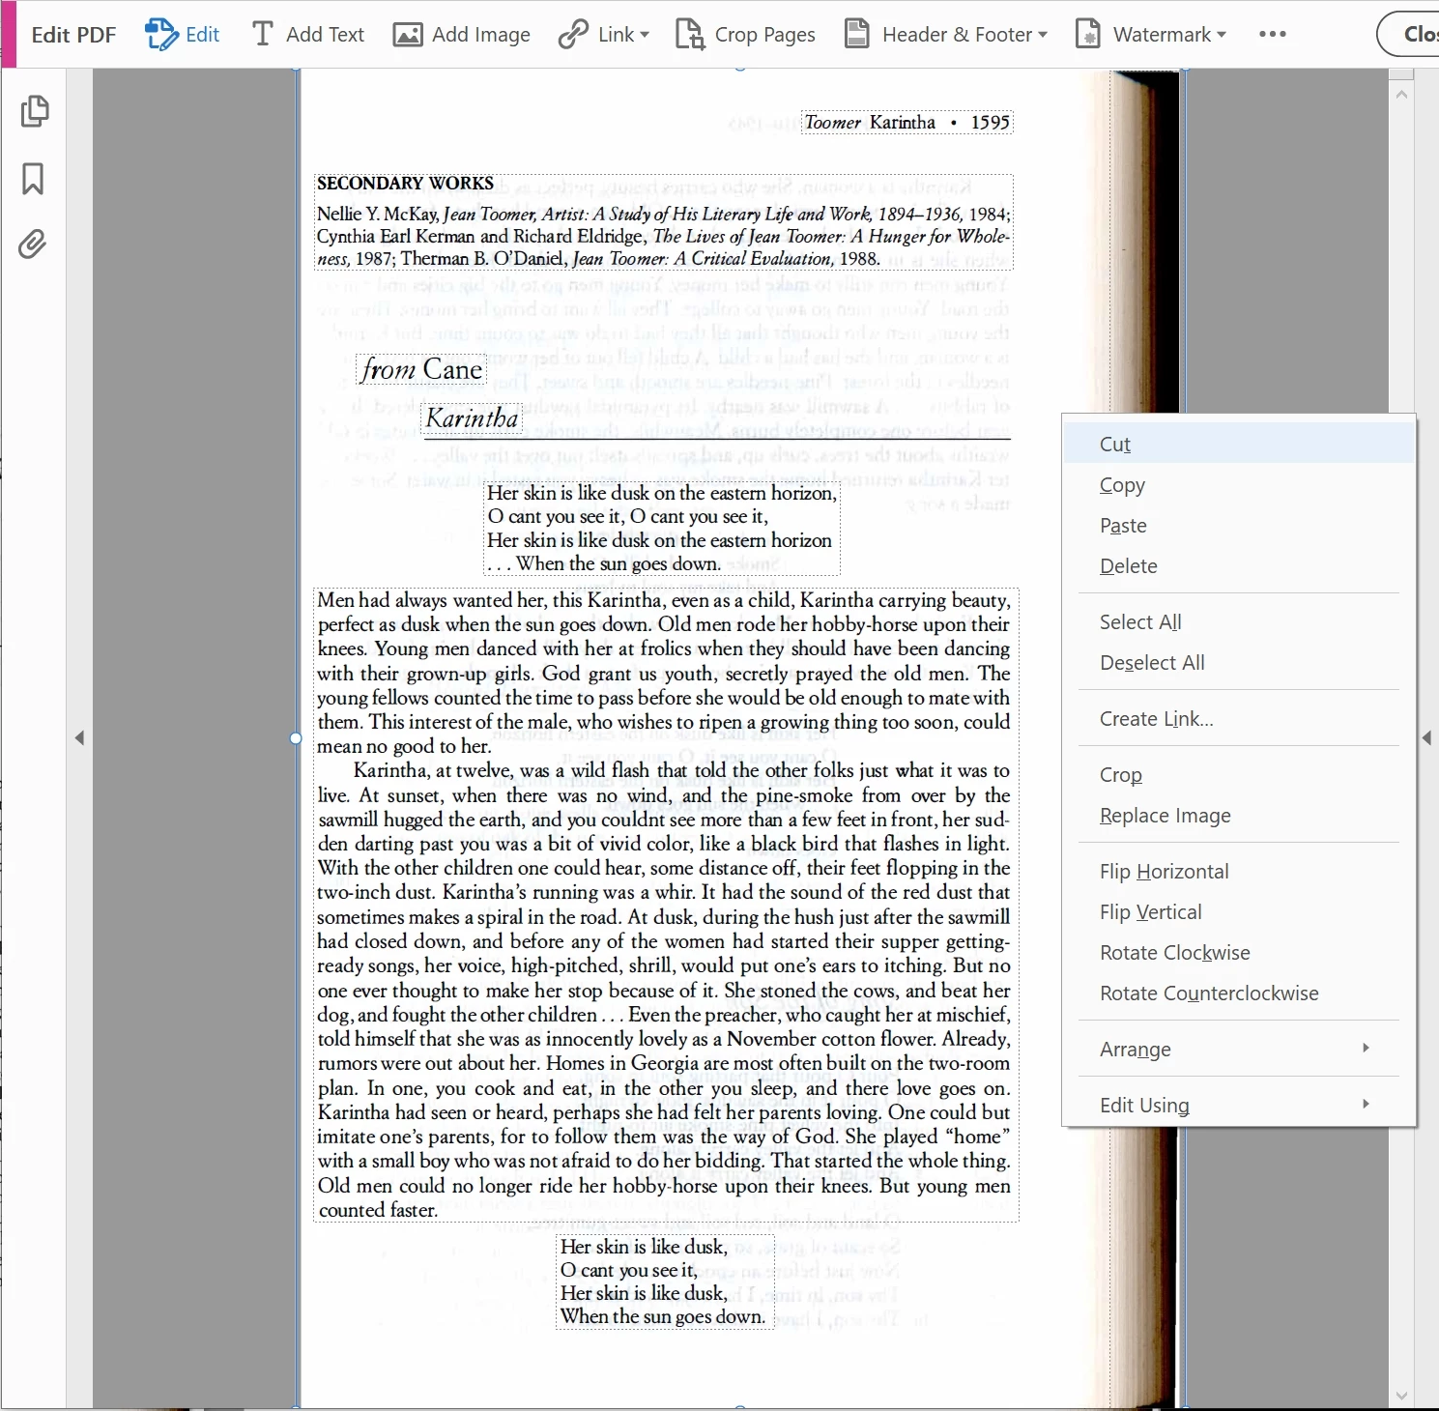Click scrollbar down arrow
Viewport: 1439px width, 1411px height.
(x=1402, y=1396)
